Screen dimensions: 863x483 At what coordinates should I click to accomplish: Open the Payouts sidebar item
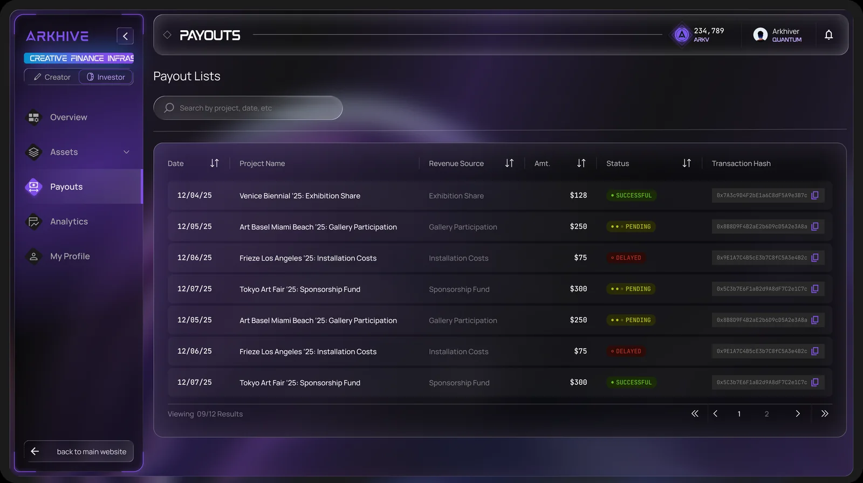pyautogui.click(x=78, y=187)
